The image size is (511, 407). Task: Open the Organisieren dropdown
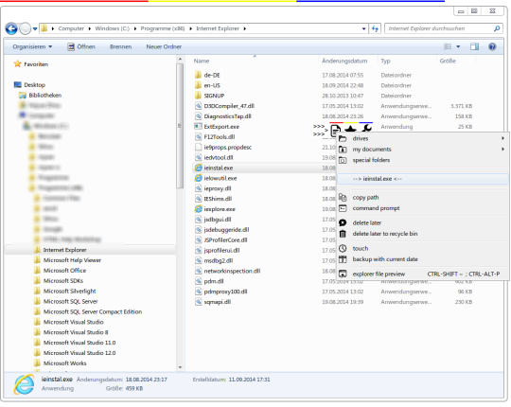pyautogui.click(x=32, y=46)
